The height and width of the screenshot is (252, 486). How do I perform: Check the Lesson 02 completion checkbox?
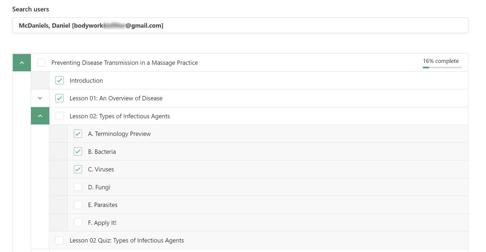(x=59, y=116)
